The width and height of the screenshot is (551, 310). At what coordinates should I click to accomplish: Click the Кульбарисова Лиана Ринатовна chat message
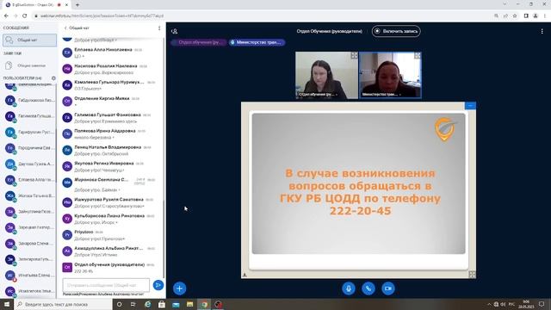[111, 219]
